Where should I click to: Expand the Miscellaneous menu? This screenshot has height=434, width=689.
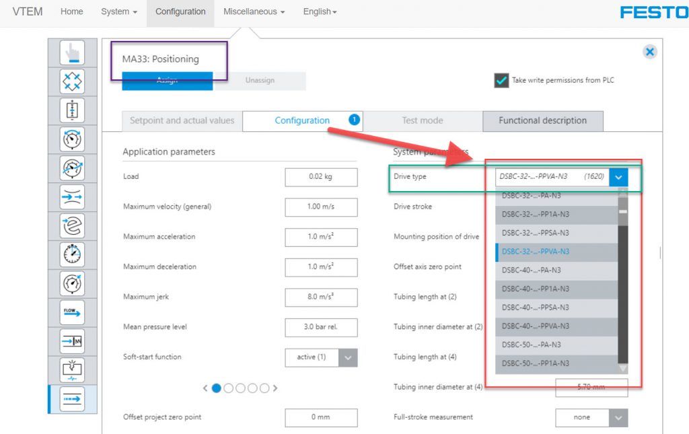click(x=254, y=12)
